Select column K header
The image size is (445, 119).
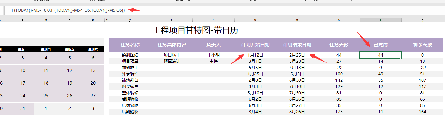pyautogui.click(x=172, y=20)
